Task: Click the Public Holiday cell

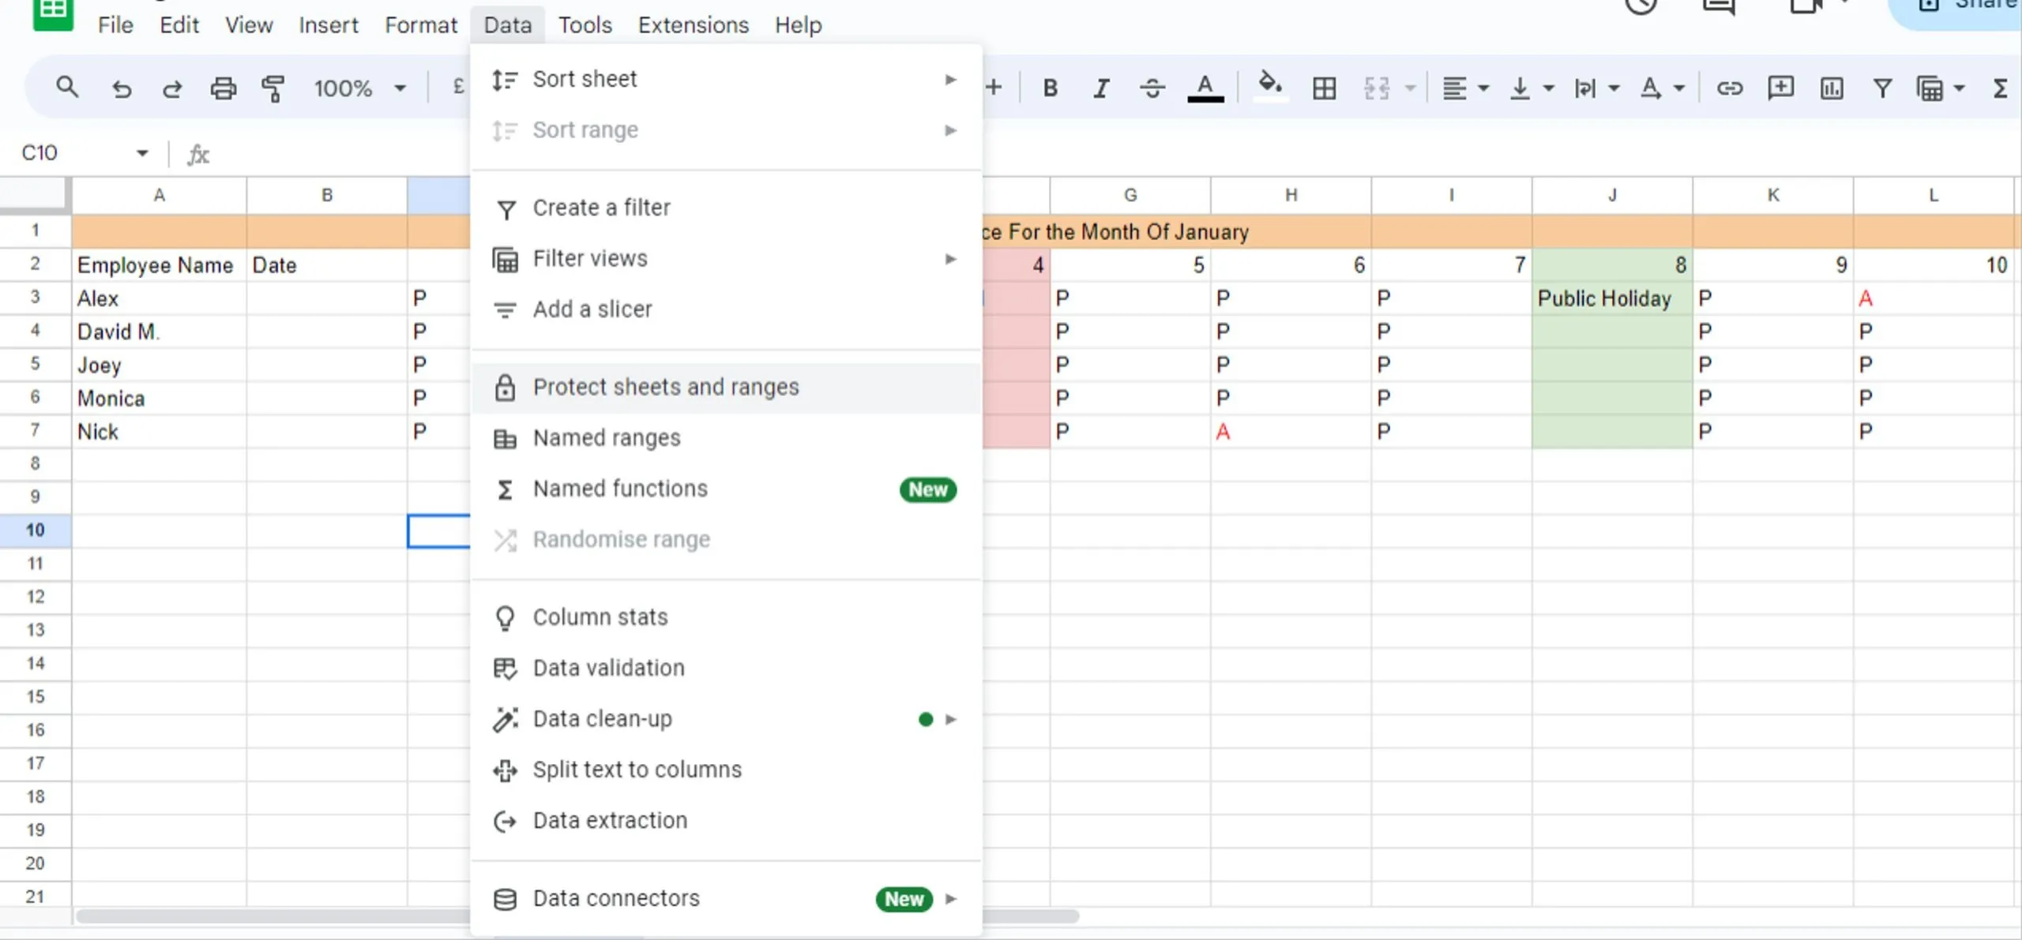Action: tap(1612, 298)
